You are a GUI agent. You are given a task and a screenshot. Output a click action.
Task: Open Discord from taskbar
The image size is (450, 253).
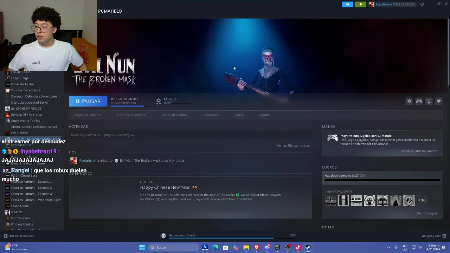click(x=267, y=247)
